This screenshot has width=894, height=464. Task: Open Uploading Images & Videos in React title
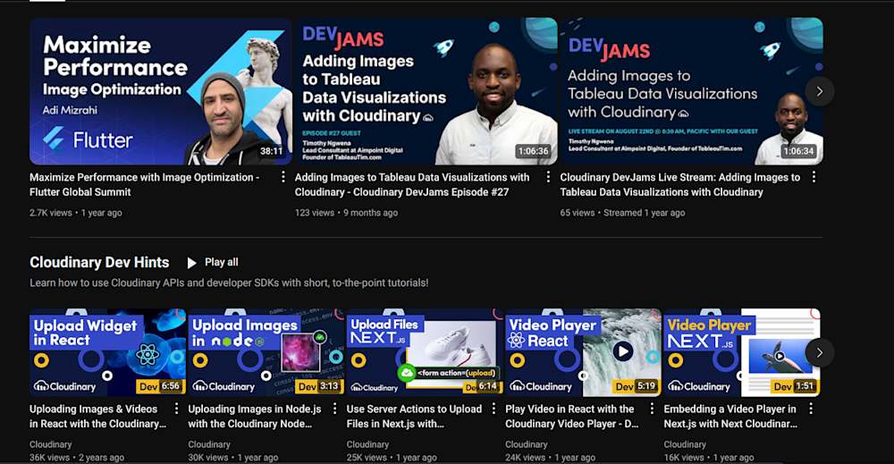(98, 416)
